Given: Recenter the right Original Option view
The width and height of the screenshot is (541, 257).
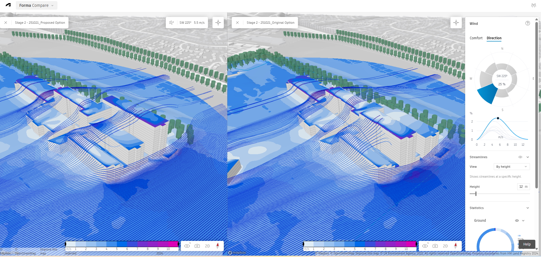Looking at the screenshot, I should pos(456,23).
